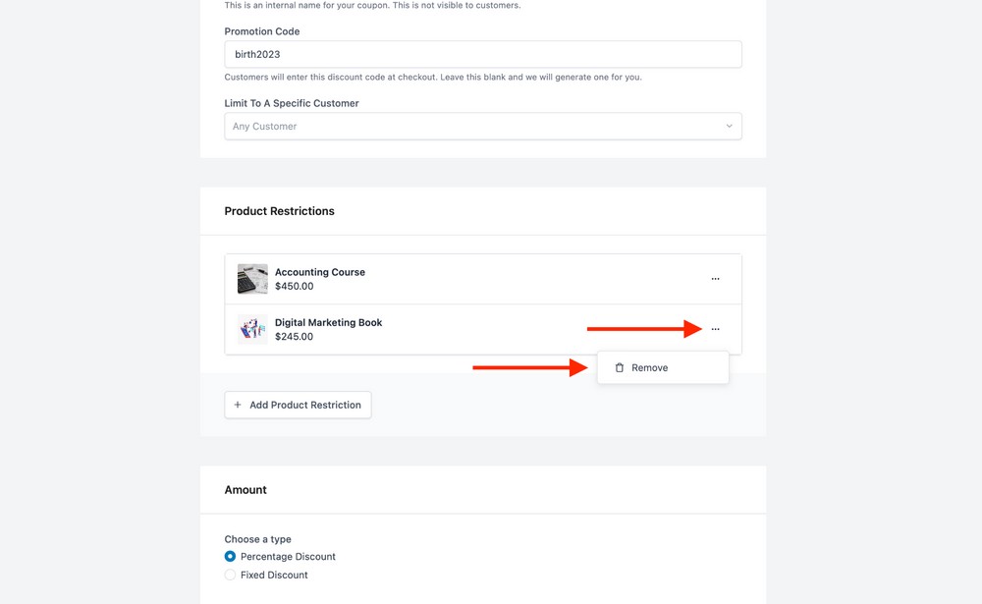Open the Limit To A Specific Customer dropdown
Screen dimensions: 982x604
click(483, 126)
